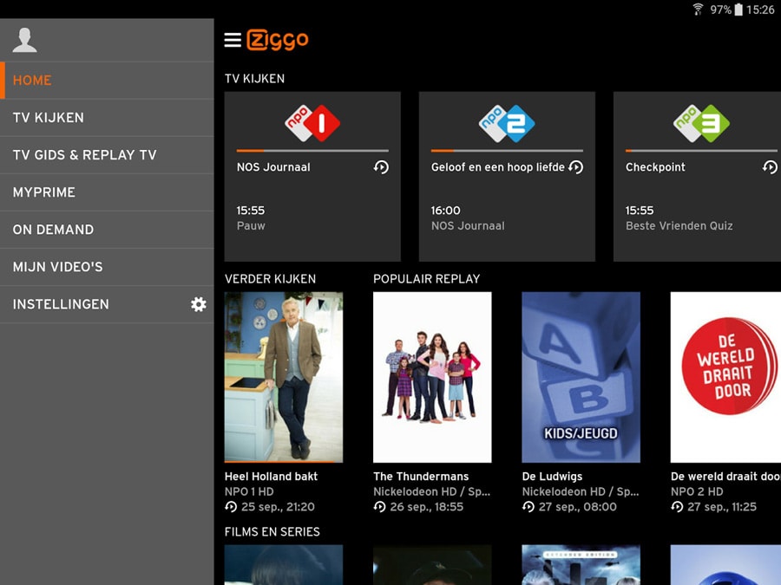Click the Checkpoint progress bar
Screen dimensions: 781x585
(701, 150)
